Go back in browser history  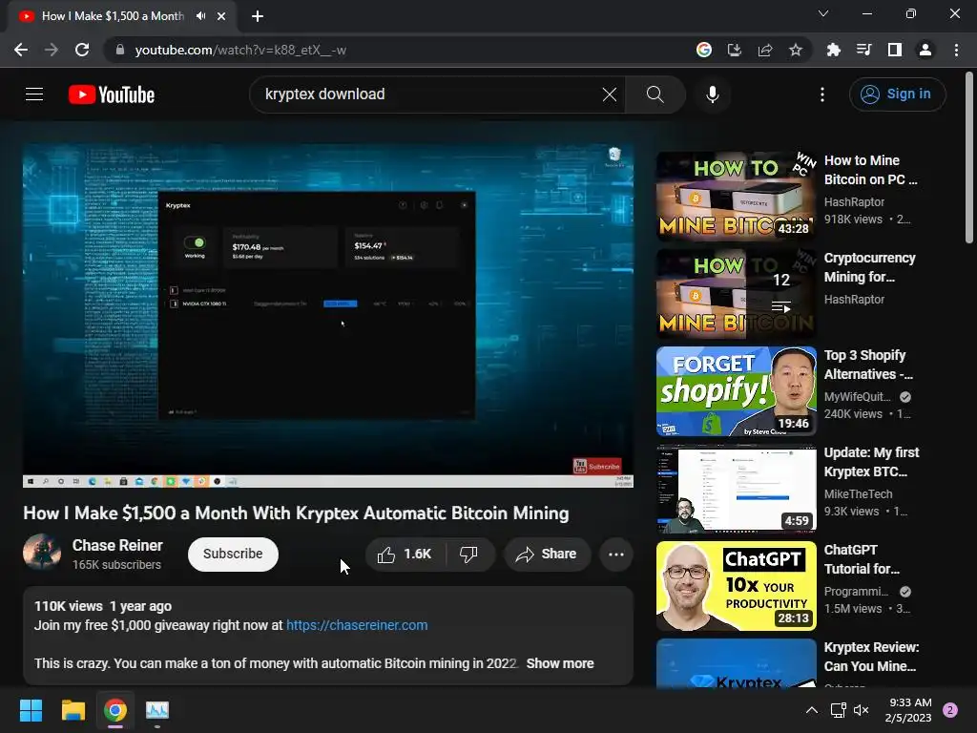[21, 50]
